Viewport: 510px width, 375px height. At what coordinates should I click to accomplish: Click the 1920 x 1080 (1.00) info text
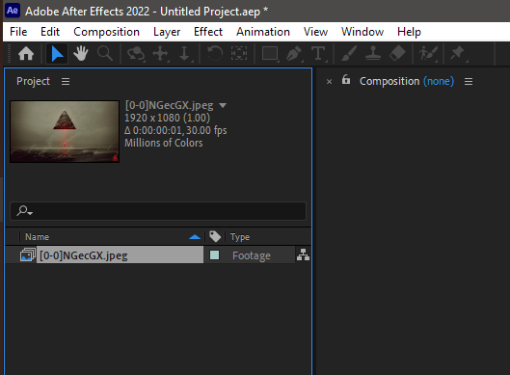click(x=167, y=118)
